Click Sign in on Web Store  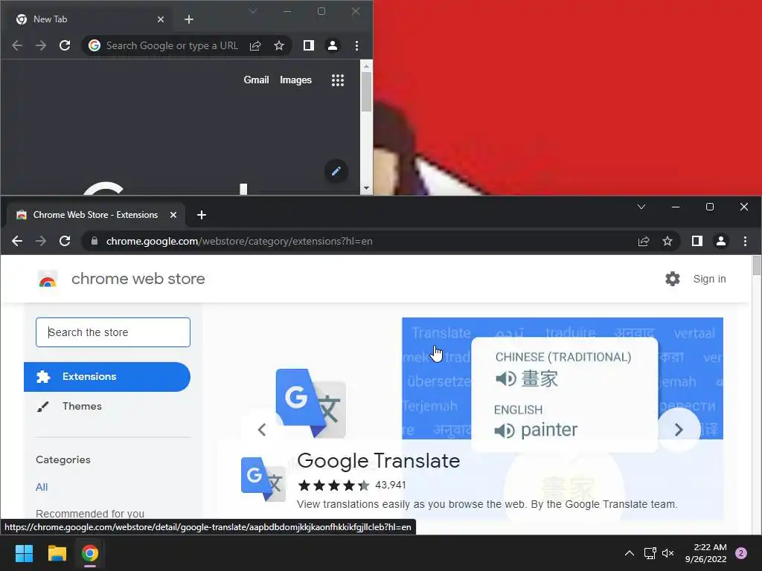coord(709,279)
